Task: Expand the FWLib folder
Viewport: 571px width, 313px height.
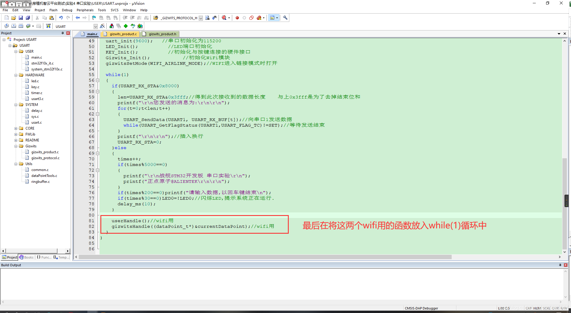Action: tap(16, 134)
